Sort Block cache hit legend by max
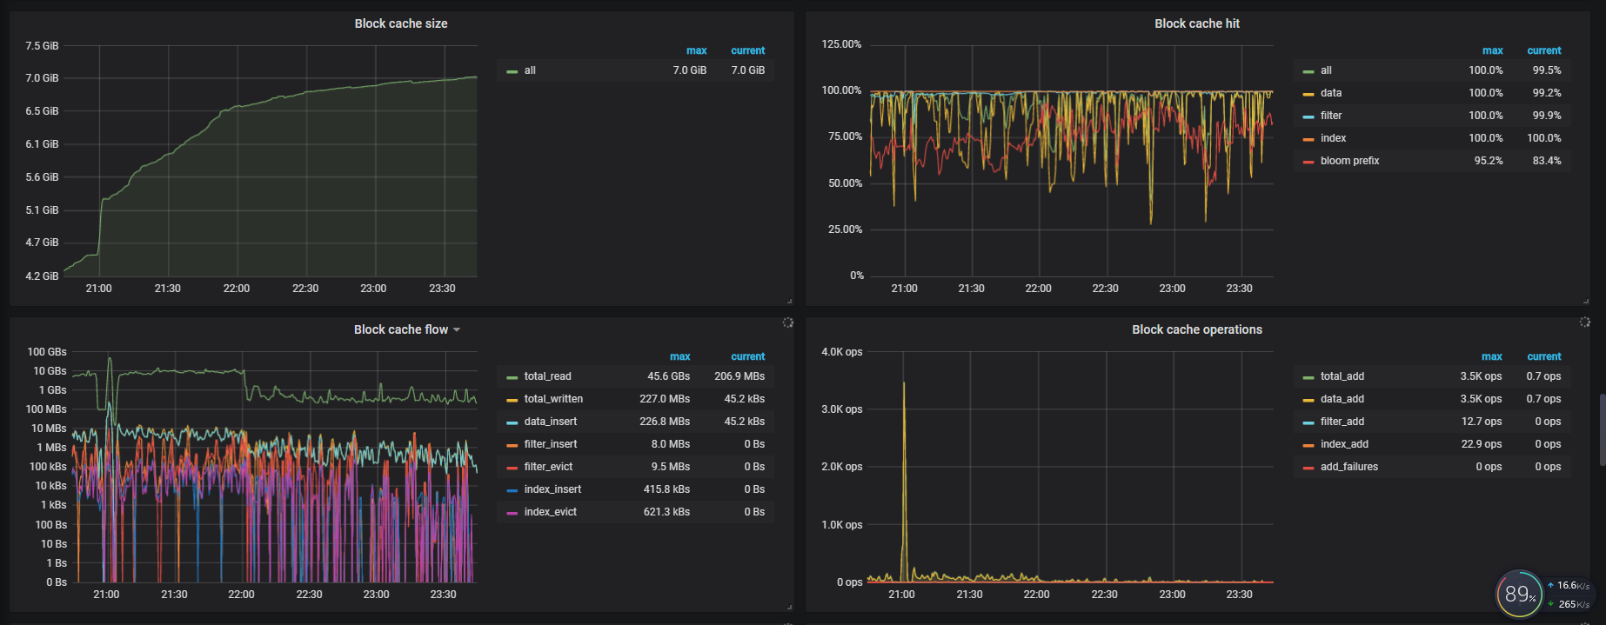Viewport: 1606px width, 625px height. (x=1492, y=50)
